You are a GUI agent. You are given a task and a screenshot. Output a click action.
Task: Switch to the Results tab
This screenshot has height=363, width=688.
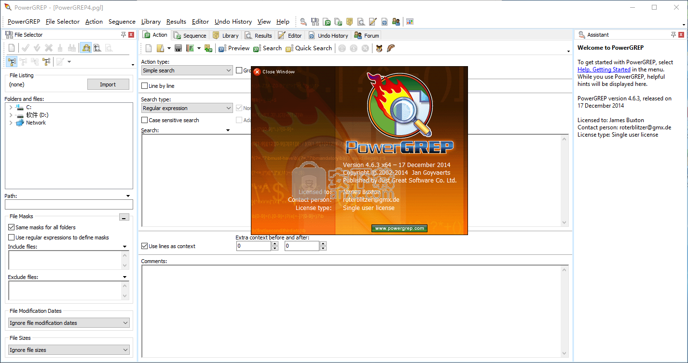pos(259,35)
